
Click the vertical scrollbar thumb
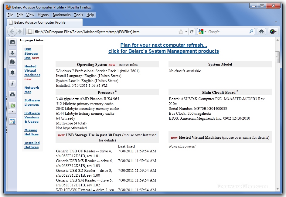277,57
